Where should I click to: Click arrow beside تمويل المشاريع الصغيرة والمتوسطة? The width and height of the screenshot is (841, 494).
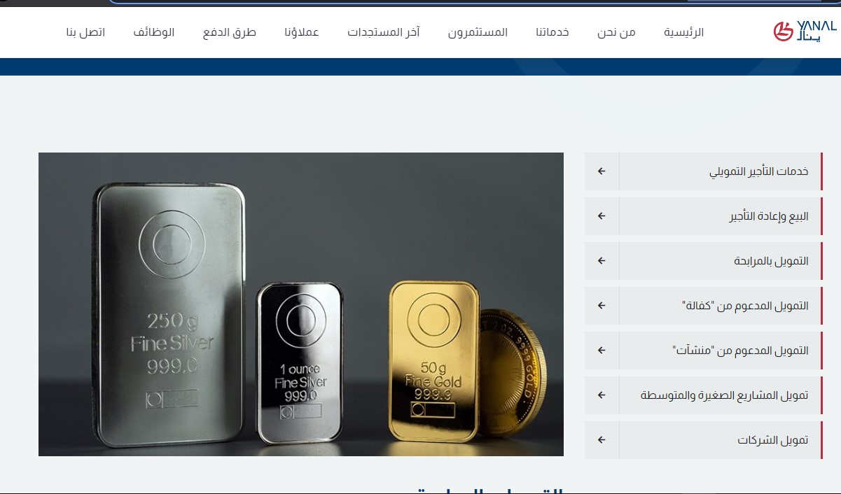pos(602,395)
